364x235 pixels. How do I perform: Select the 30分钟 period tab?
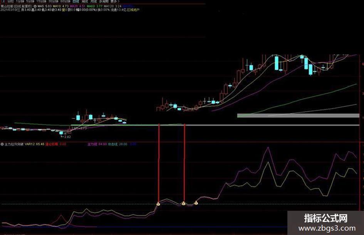pos(53,2)
